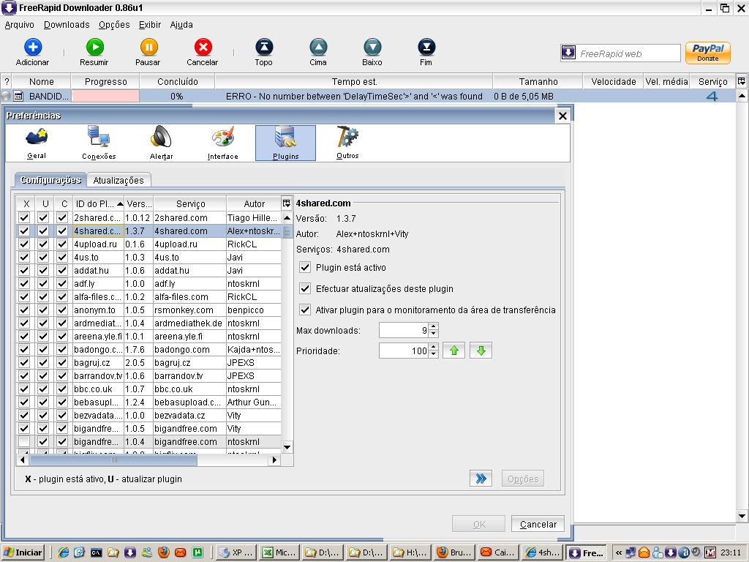The height and width of the screenshot is (562, 749).
Task: Open the Alertar preferences section
Action: (161, 142)
